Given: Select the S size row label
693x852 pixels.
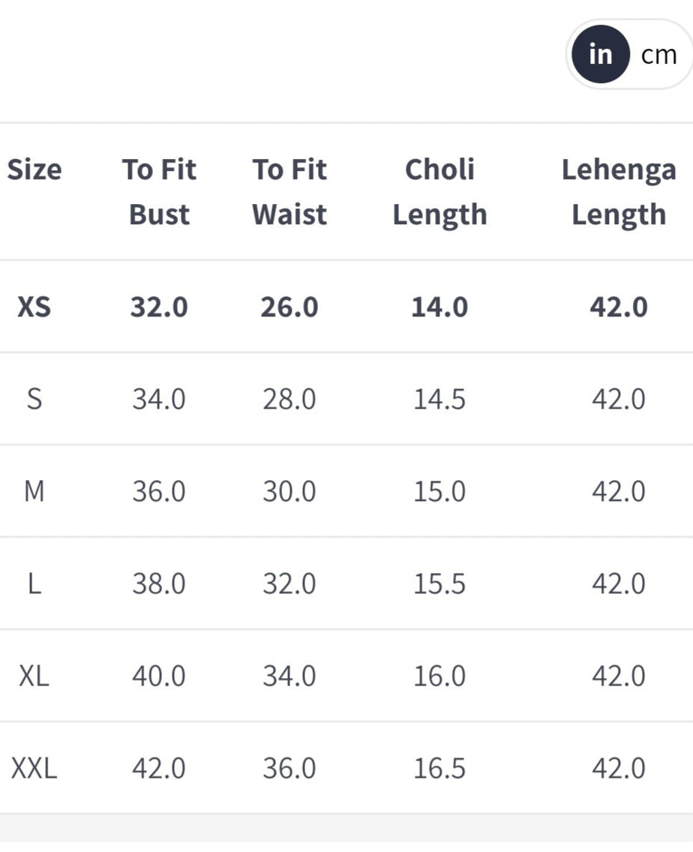Looking at the screenshot, I should (x=34, y=399).
